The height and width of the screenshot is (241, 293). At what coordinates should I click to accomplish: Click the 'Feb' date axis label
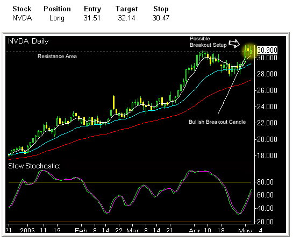click(x=81, y=230)
